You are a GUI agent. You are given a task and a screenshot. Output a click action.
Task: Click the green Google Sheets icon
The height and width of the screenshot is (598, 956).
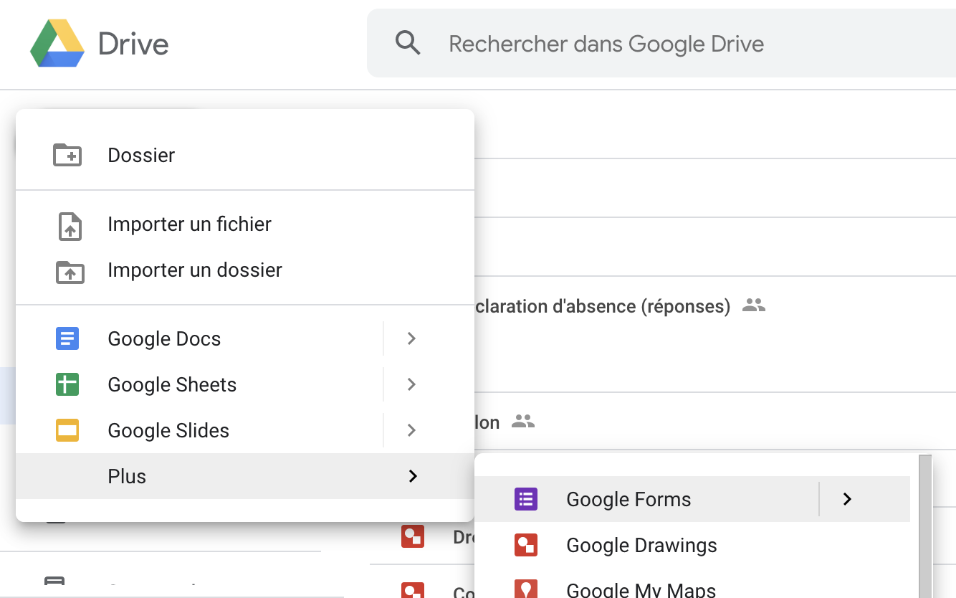coord(67,384)
